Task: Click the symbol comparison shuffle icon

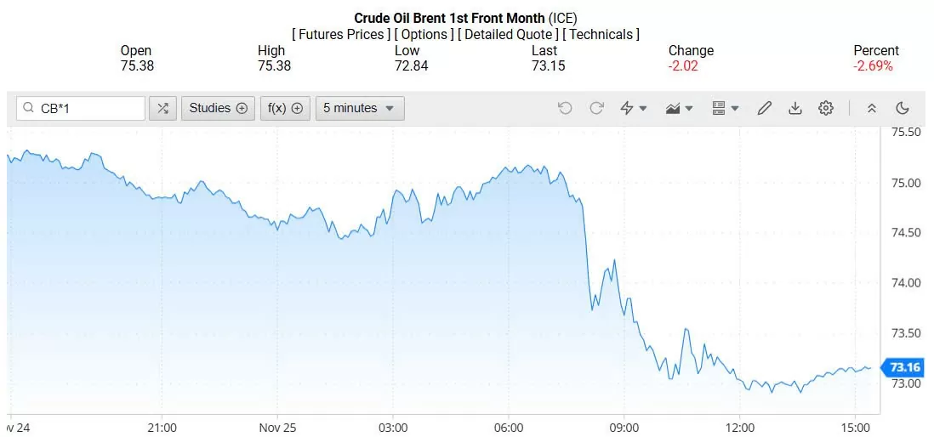Action: (x=162, y=108)
